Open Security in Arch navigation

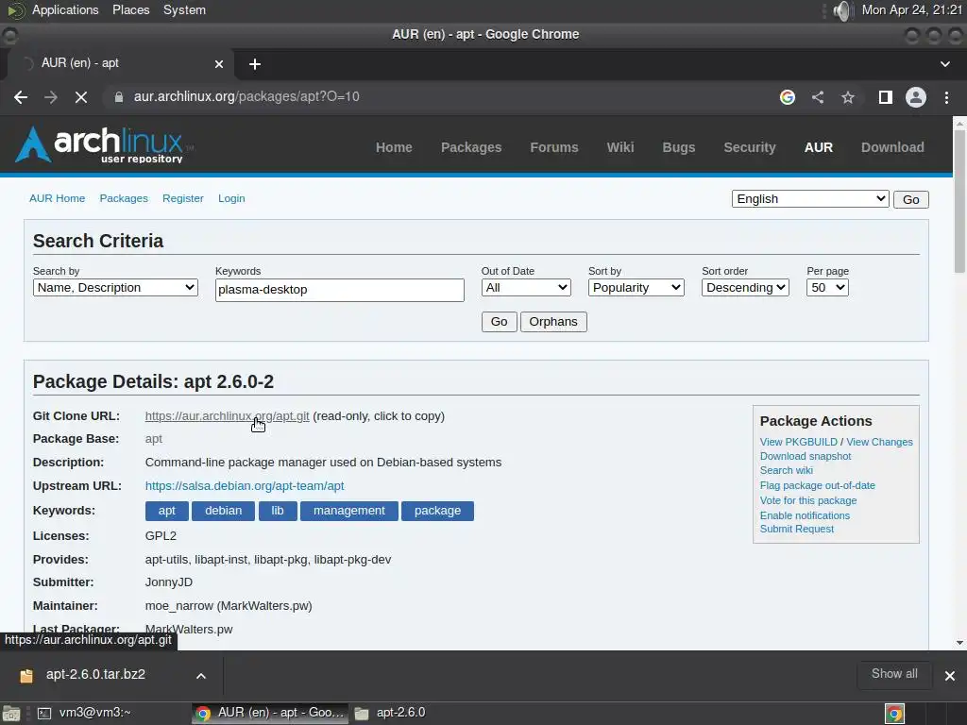click(x=750, y=147)
